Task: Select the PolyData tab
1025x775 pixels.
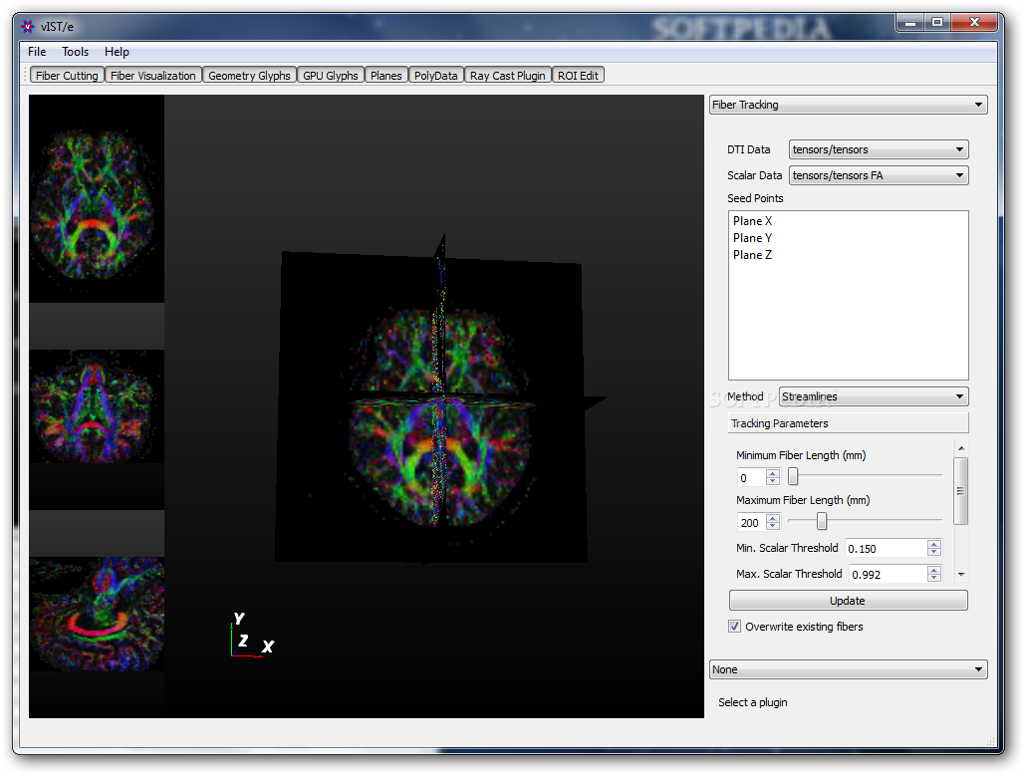Action: [436, 75]
